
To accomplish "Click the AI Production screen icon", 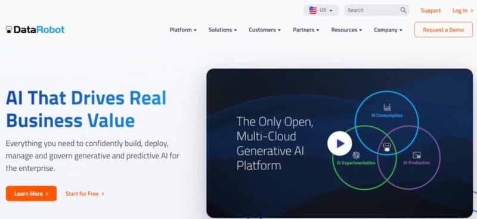I will pyautogui.click(x=416, y=155).
